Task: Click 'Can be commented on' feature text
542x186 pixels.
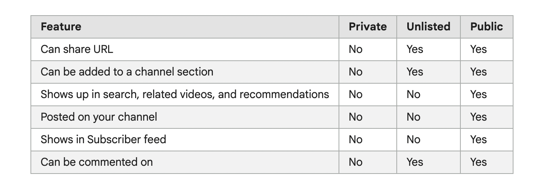Action: 96,162
